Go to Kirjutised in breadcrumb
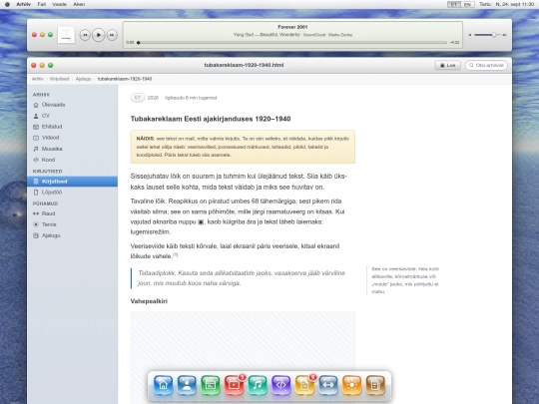Image resolution: width=539 pixels, height=404 pixels. click(60, 79)
